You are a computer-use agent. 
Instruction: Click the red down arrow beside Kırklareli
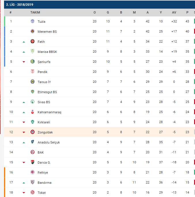[x=24, y=122]
